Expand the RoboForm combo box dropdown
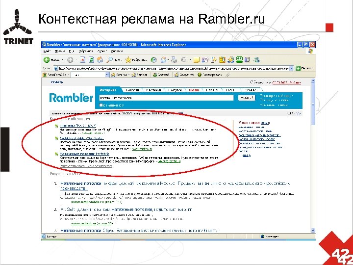The width and height of the screenshot is (353, 265). pos(107,75)
